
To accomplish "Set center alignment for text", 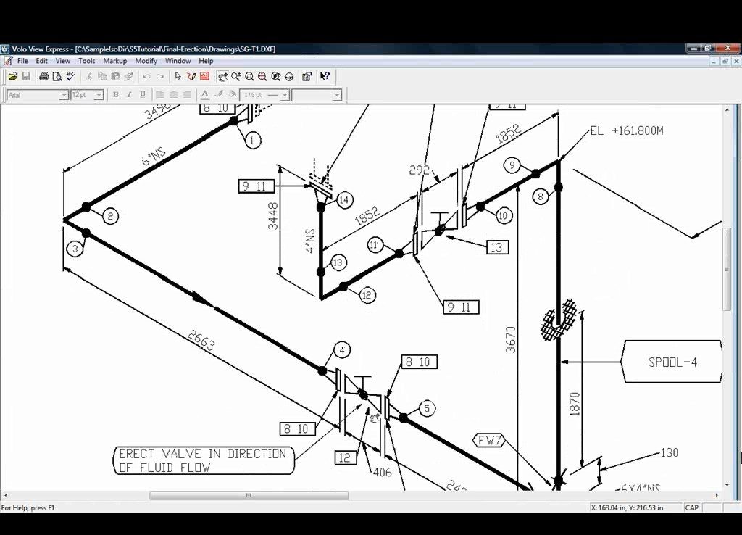I will (x=174, y=95).
